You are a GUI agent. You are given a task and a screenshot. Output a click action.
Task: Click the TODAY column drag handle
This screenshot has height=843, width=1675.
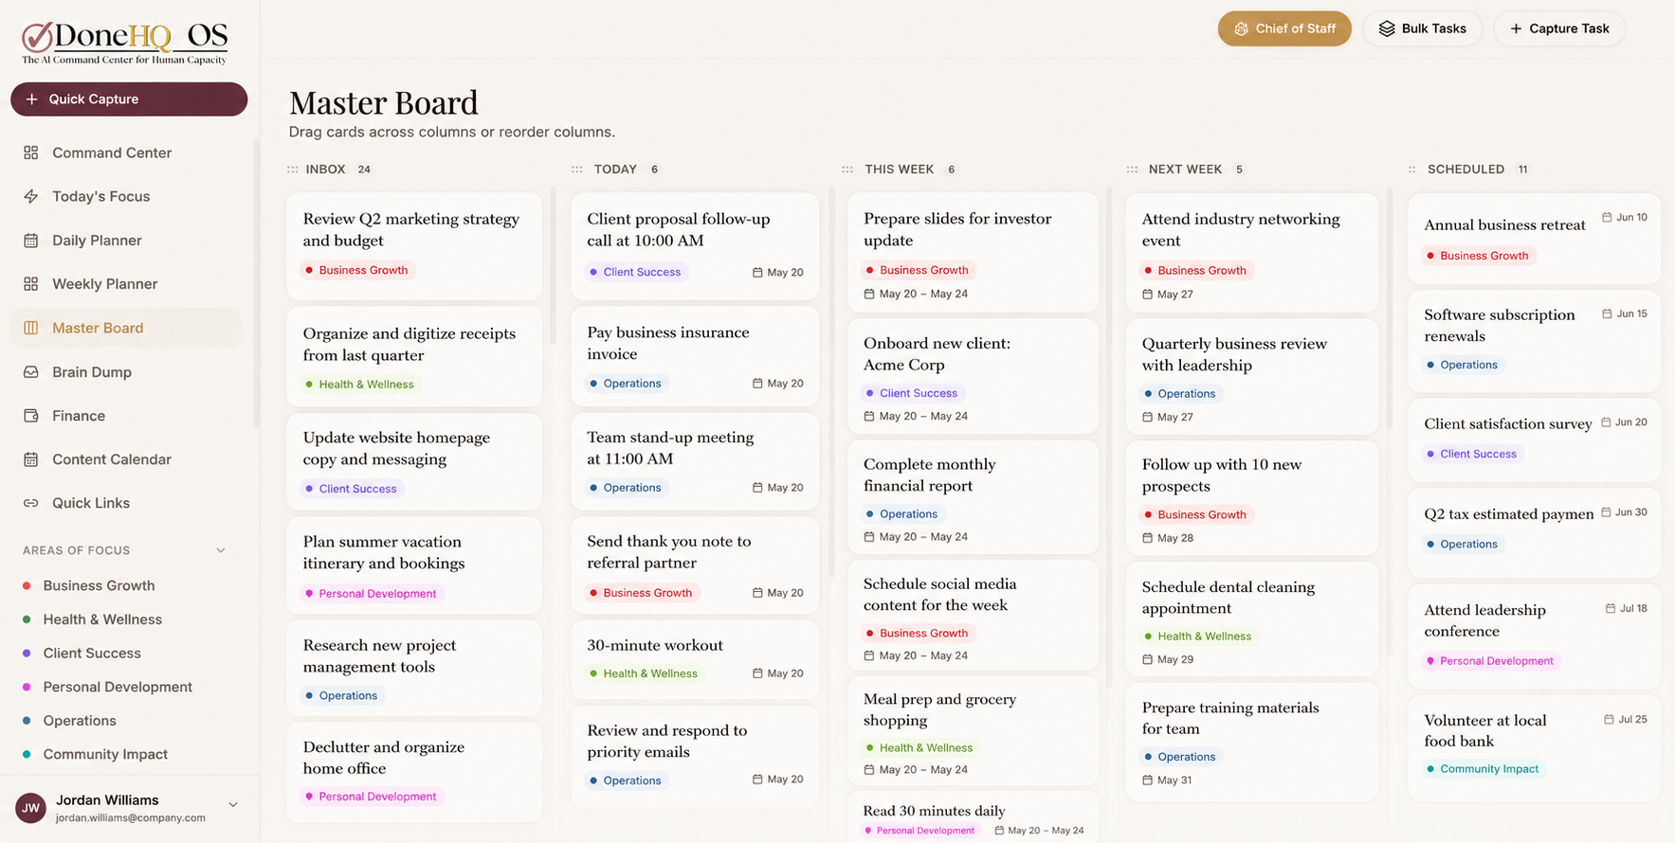pos(576,170)
